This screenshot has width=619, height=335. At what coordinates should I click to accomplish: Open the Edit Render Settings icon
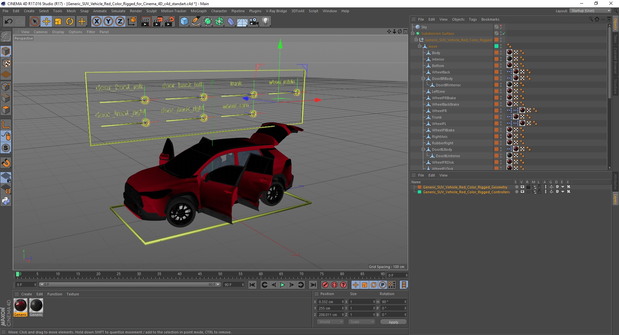[170, 22]
